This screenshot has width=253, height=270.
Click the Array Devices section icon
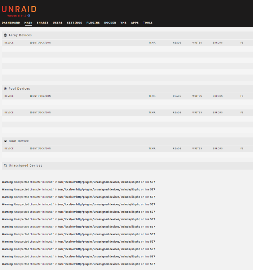pyautogui.click(x=5, y=35)
